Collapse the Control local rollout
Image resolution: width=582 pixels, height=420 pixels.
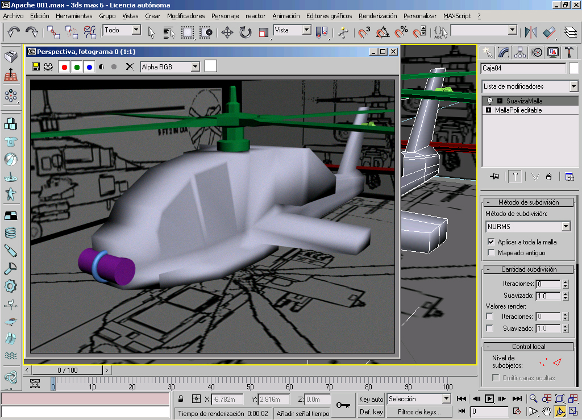[x=529, y=347]
